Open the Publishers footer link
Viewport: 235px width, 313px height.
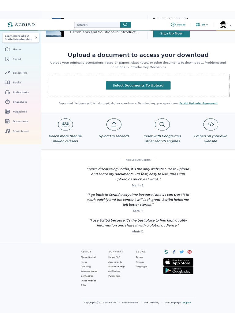pyautogui.click(x=114, y=276)
